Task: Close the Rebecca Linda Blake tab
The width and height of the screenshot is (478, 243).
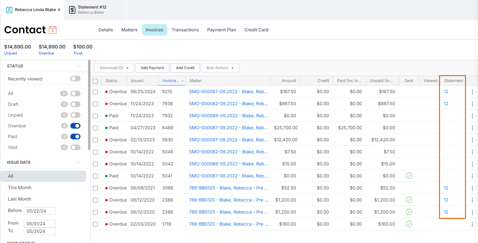Action: tap(59, 10)
